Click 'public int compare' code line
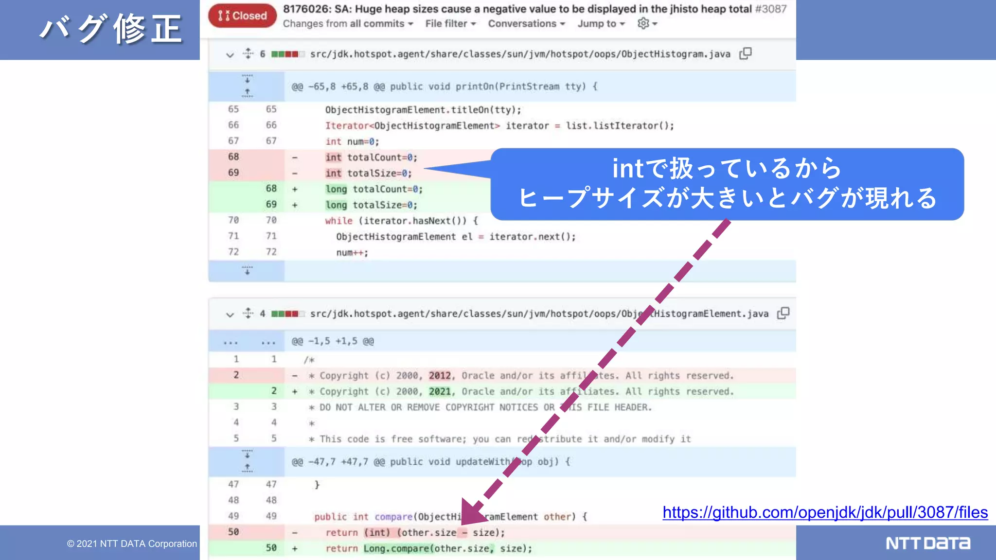 click(x=451, y=517)
